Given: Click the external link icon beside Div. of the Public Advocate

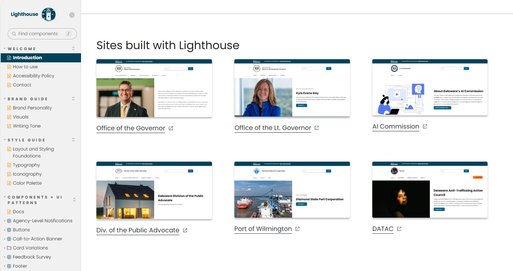Looking at the screenshot, I should [185, 230].
